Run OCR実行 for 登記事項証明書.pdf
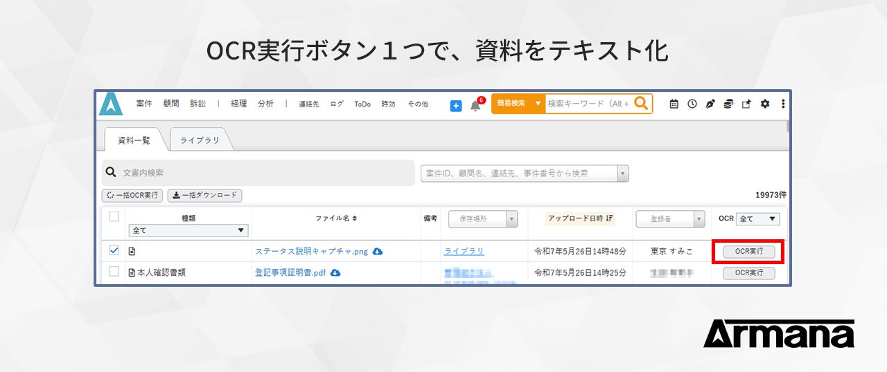The image size is (887, 372). click(x=748, y=273)
